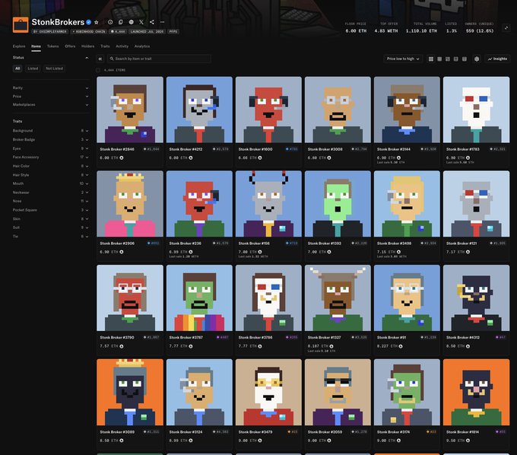Open Stonk Broker #156 devil-horned thumbnail
The image size is (517, 455).
coord(268,204)
